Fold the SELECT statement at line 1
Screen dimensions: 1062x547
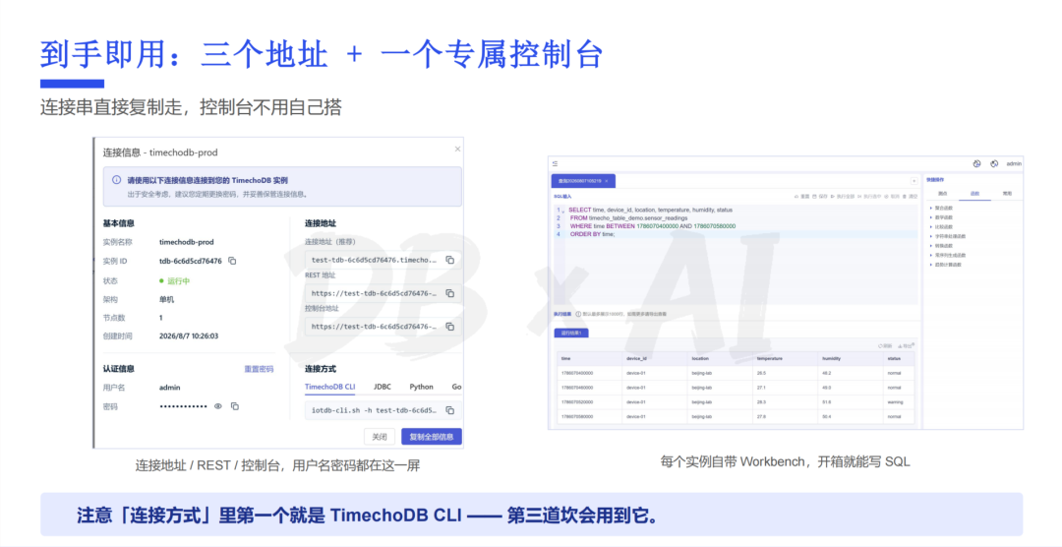pyautogui.click(x=563, y=211)
